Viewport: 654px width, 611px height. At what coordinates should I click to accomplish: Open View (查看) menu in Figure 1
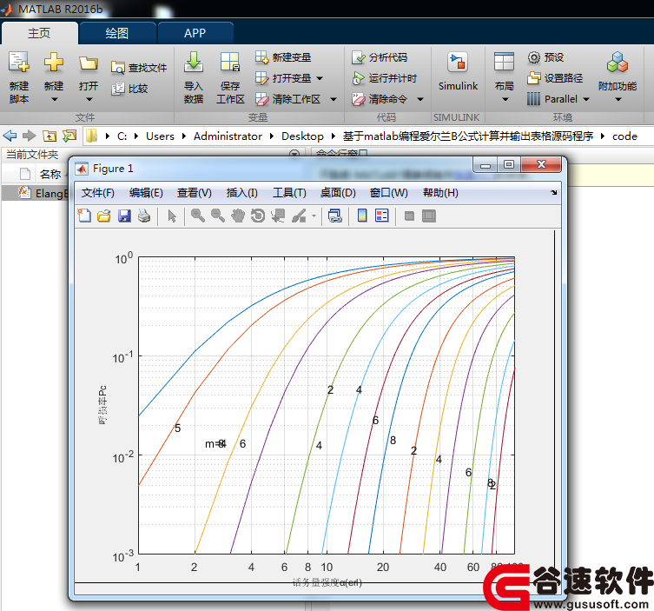click(194, 192)
